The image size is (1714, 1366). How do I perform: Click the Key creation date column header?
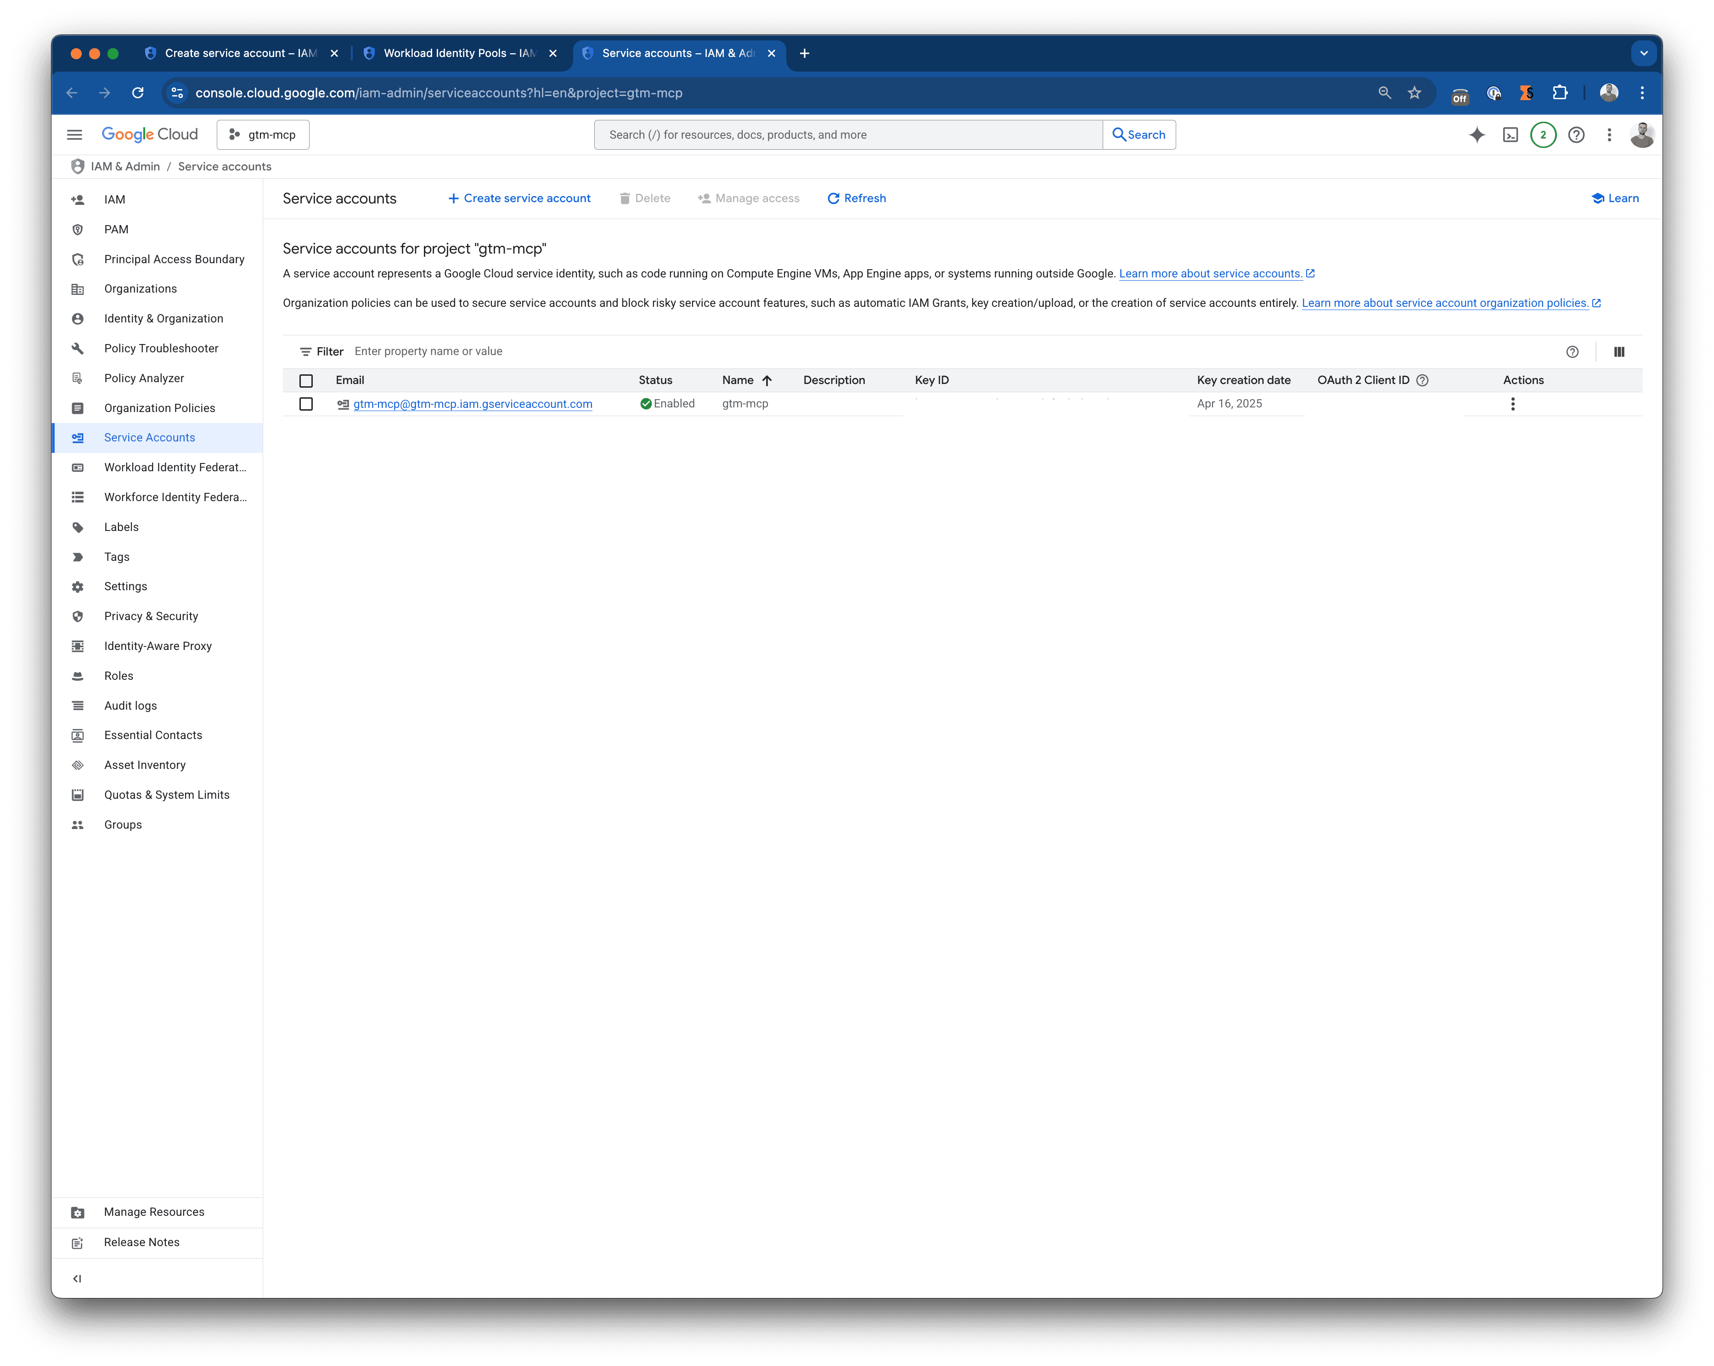pos(1243,380)
